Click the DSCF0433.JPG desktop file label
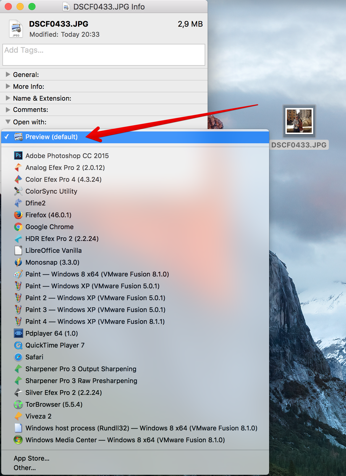Screen dimensions: 346x476 (x=299, y=145)
